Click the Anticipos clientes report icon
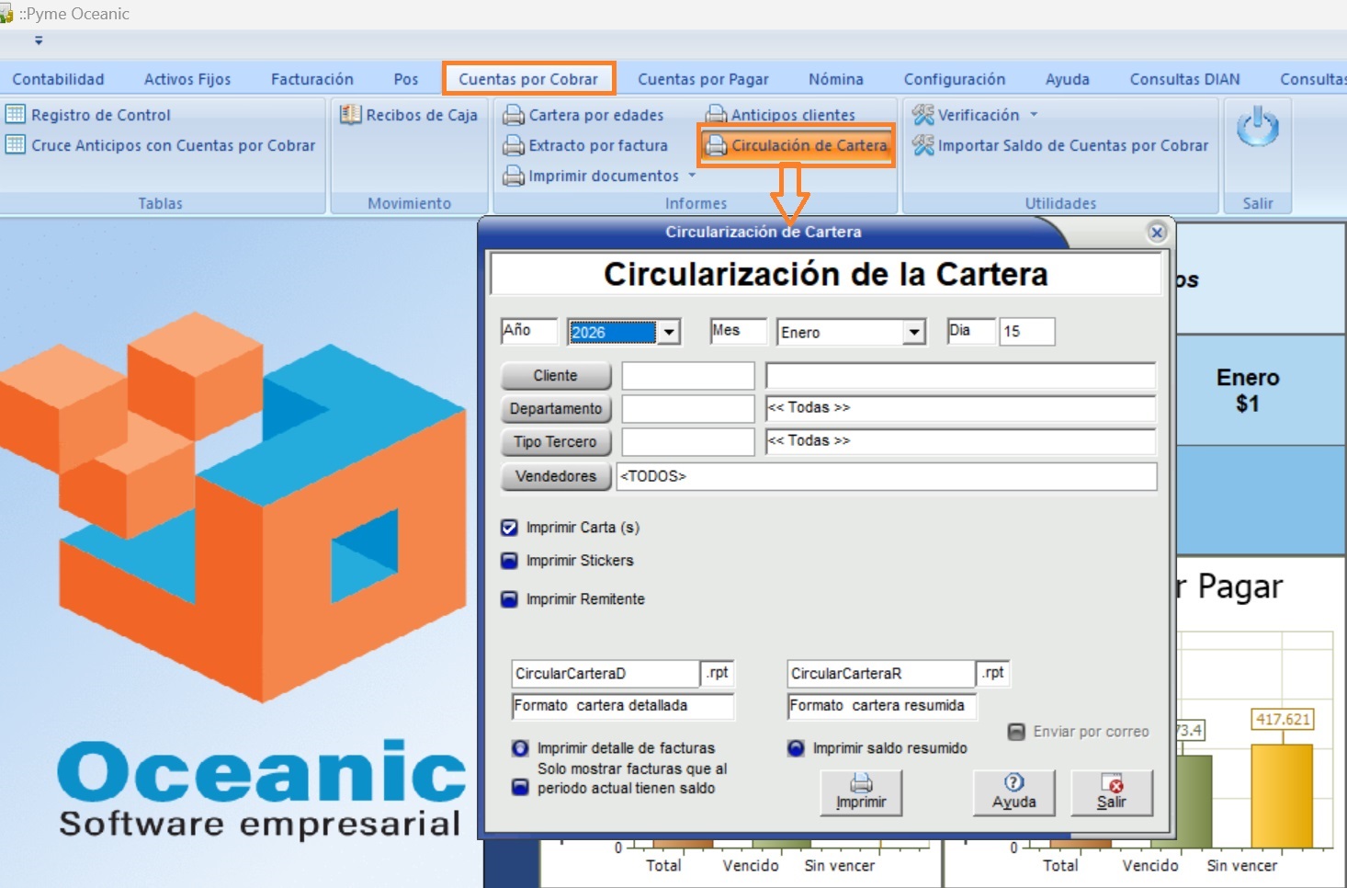The width and height of the screenshot is (1347, 888). pos(716,115)
